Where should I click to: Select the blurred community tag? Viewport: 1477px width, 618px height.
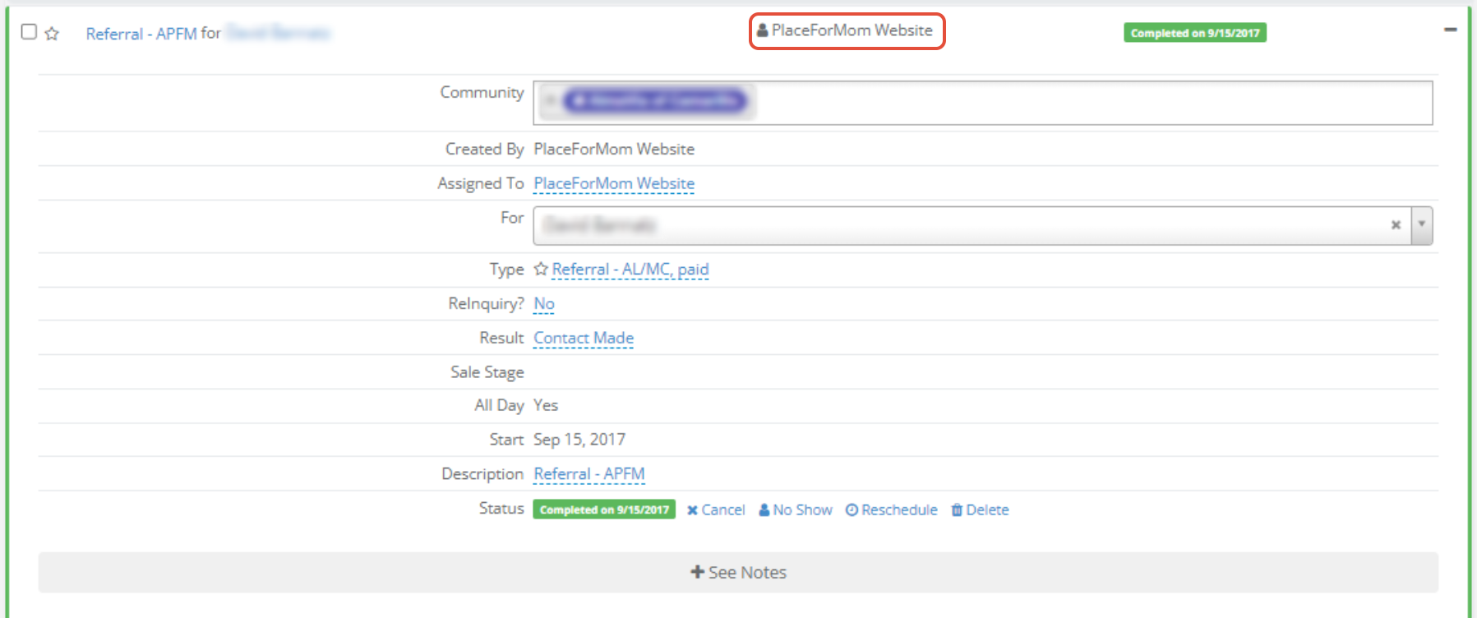pos(655,101)
